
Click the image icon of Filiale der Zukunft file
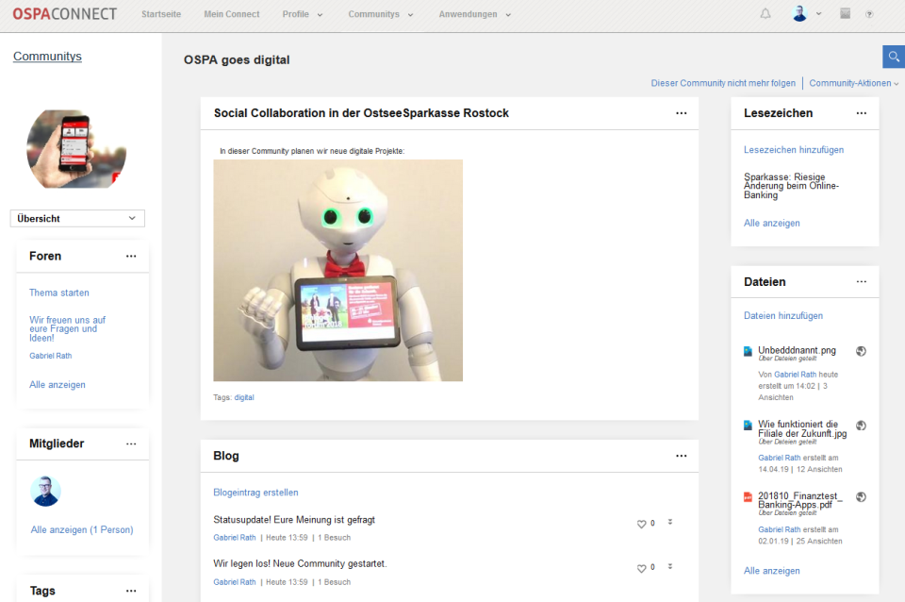click(x=748, y=426)
